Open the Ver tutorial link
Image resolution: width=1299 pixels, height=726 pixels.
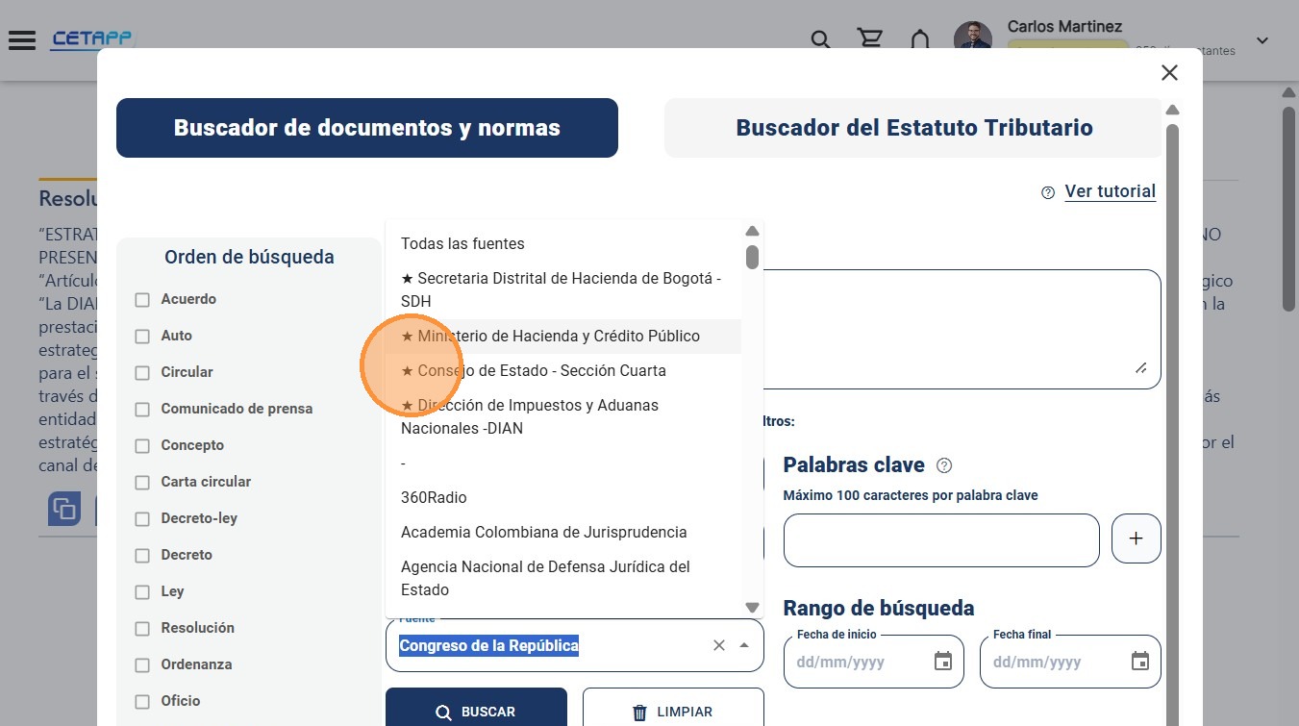1110,191
